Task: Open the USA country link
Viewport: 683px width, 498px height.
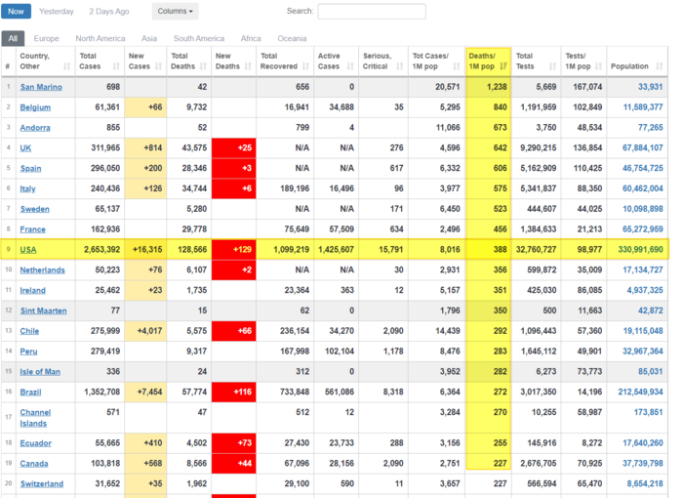Action: click(28, 250)
